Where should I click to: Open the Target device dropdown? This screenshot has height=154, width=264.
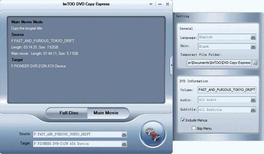click(124, 144)
